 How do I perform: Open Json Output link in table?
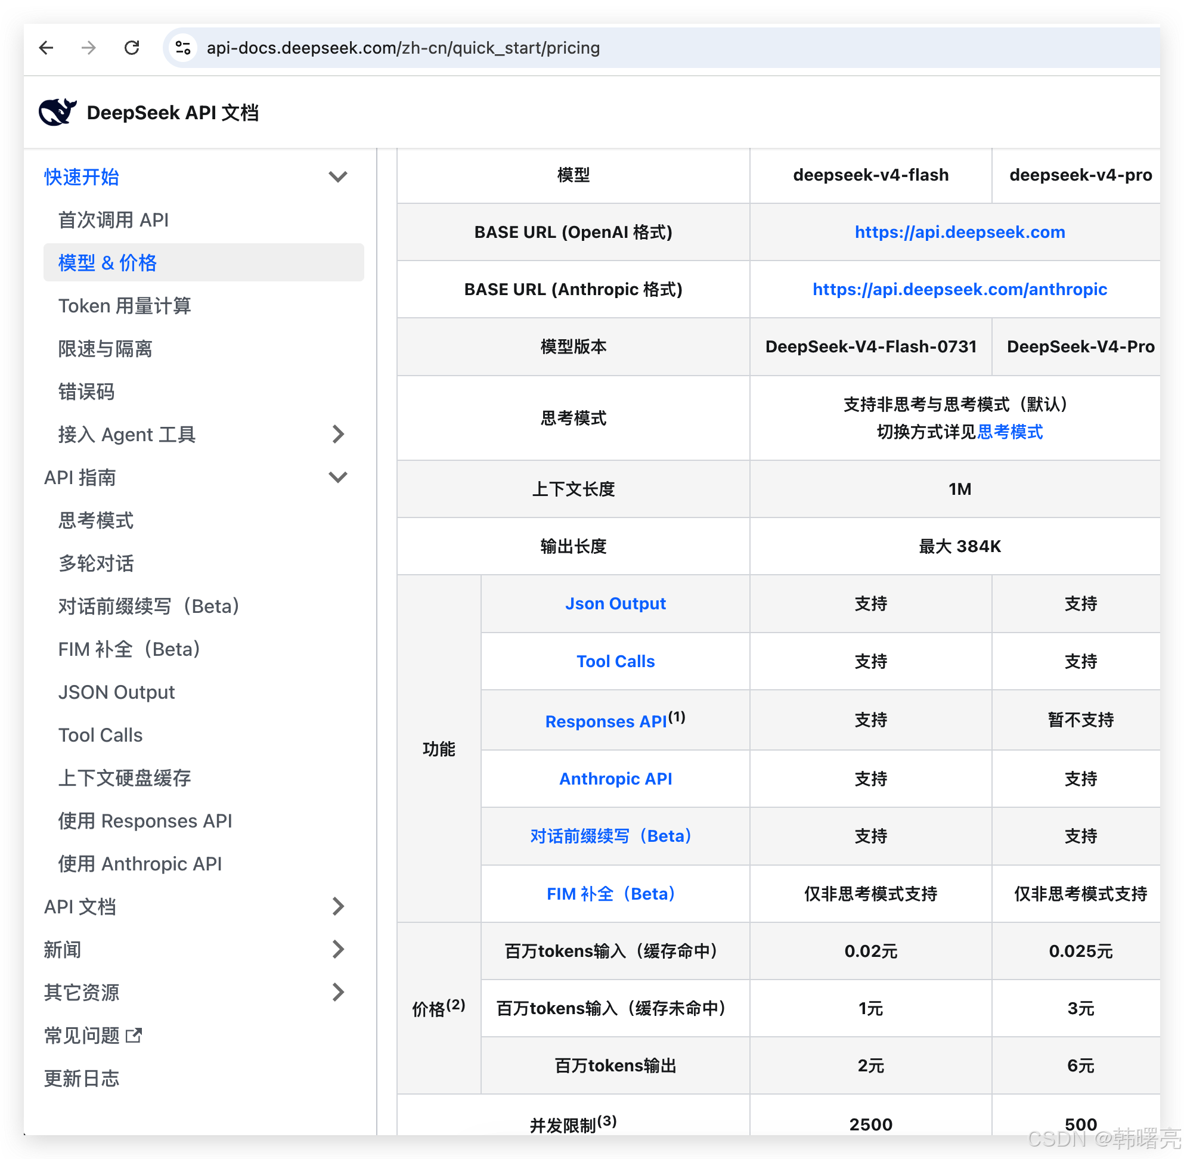[x=615, y=603]
